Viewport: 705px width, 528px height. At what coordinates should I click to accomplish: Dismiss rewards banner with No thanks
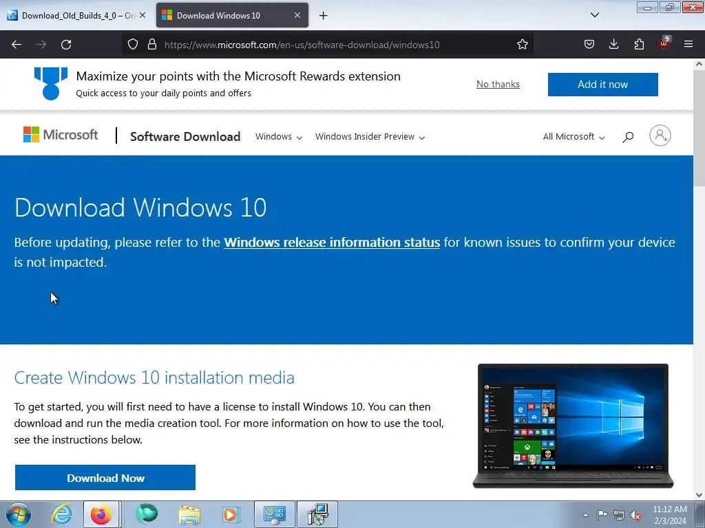(498, 85)
